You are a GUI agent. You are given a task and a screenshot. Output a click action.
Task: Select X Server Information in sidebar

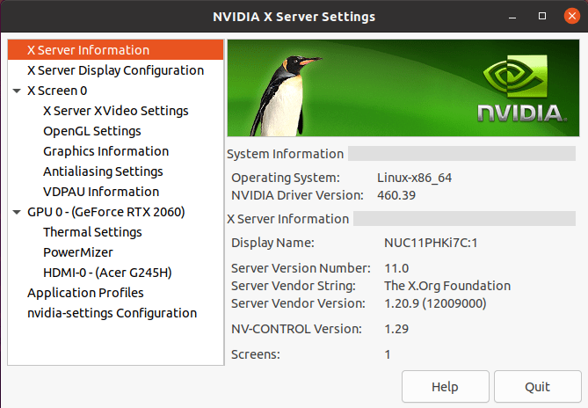pyautogui.click(x=115, y=50)
